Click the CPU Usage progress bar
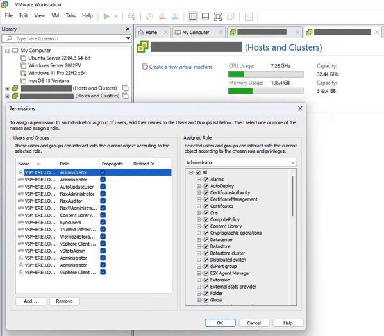 click(x=265, y=74)
